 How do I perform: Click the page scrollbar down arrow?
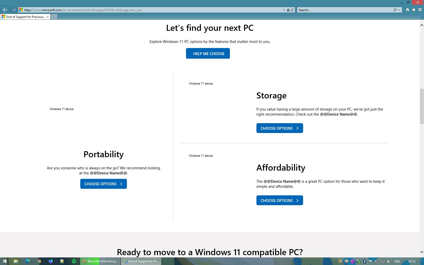(422, 252)
